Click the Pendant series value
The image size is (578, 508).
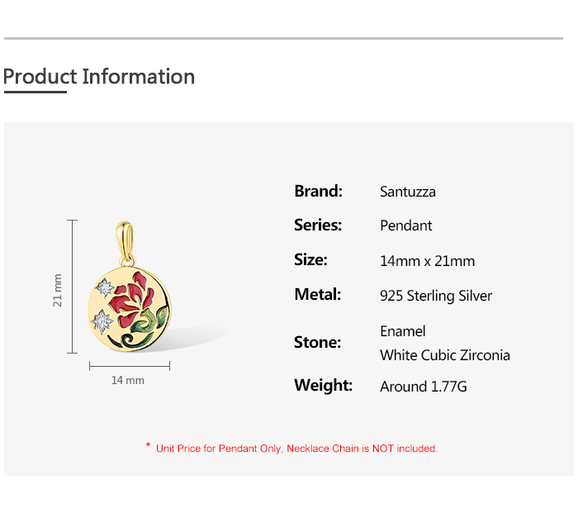pos(406,226)
